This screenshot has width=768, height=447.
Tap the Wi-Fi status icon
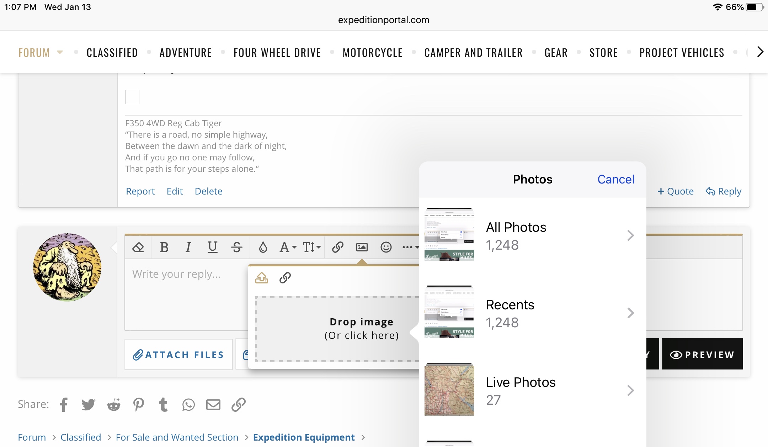[x=718, y=7]
